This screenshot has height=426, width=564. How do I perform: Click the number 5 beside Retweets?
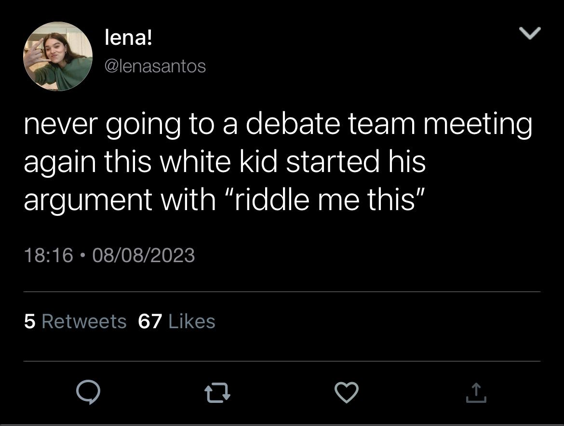point(29,321)
